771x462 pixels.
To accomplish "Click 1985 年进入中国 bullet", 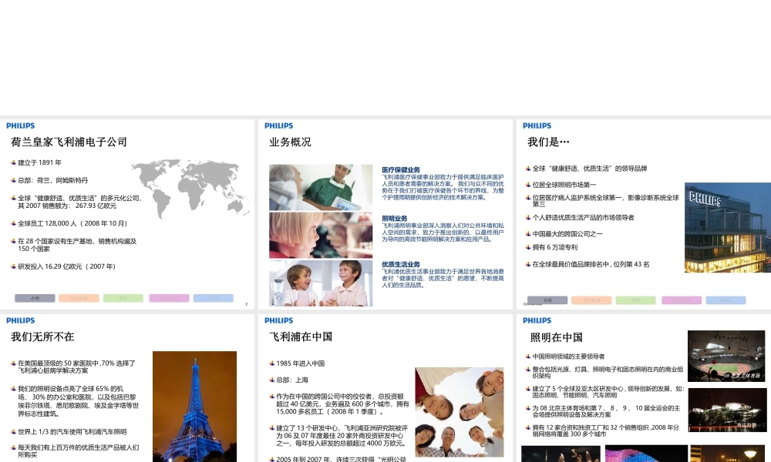I will (300, 363).
